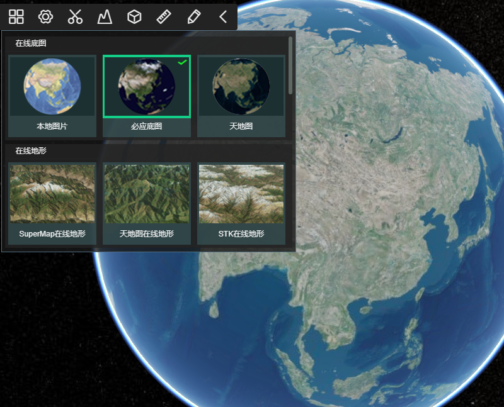Pick the SuperMap在线地形 terrain thumbnail
Viewport: 504px width, 407px height.
pos(52,194)
